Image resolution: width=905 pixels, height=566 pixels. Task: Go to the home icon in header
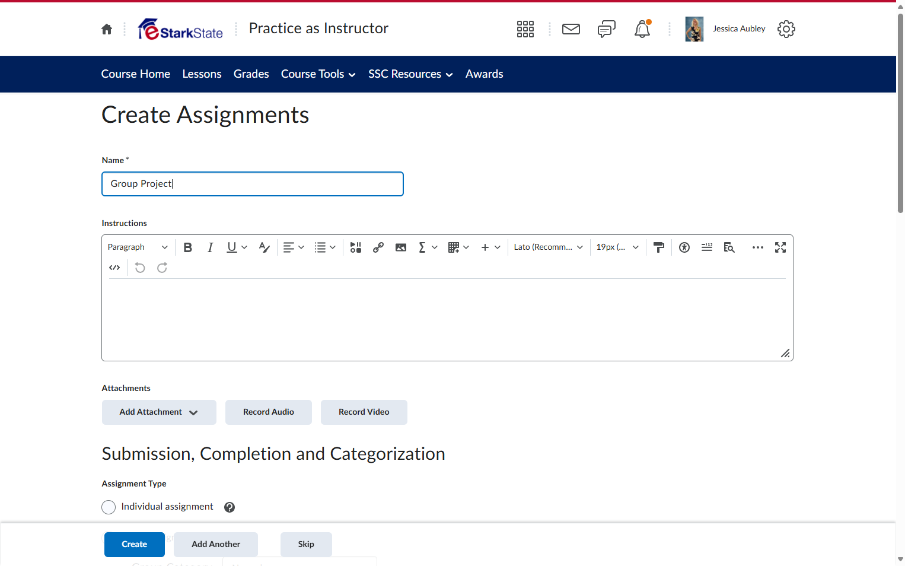click(107, 29)
